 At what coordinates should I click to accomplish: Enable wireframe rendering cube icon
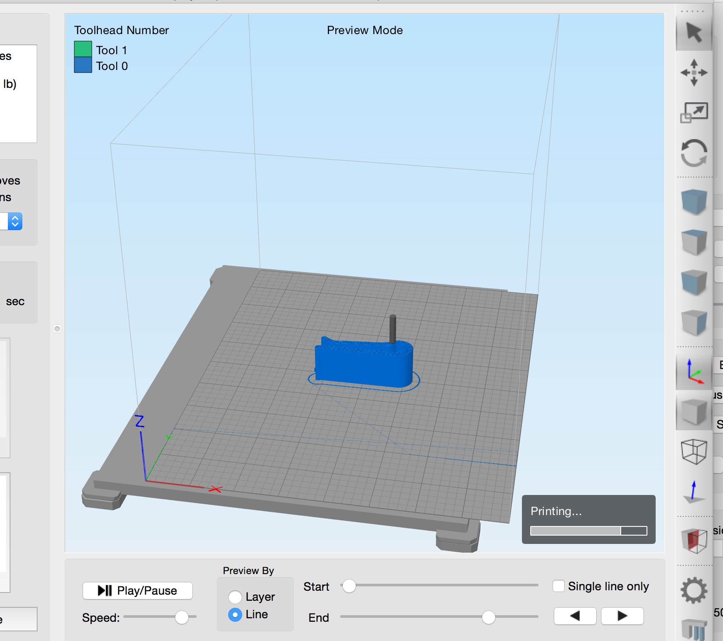coord(694,452)
